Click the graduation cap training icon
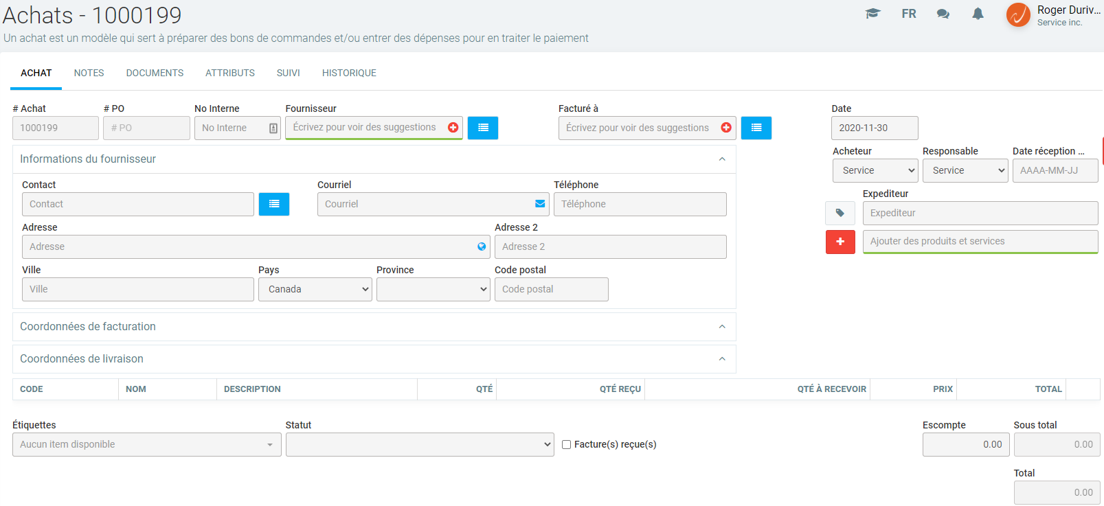 pyautogui.click(x=872, y=14)
